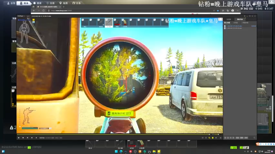Switch to the 任务 tasks tab
Image resolution: width=275 pixels, height=154 pixels.
(77, 3)
